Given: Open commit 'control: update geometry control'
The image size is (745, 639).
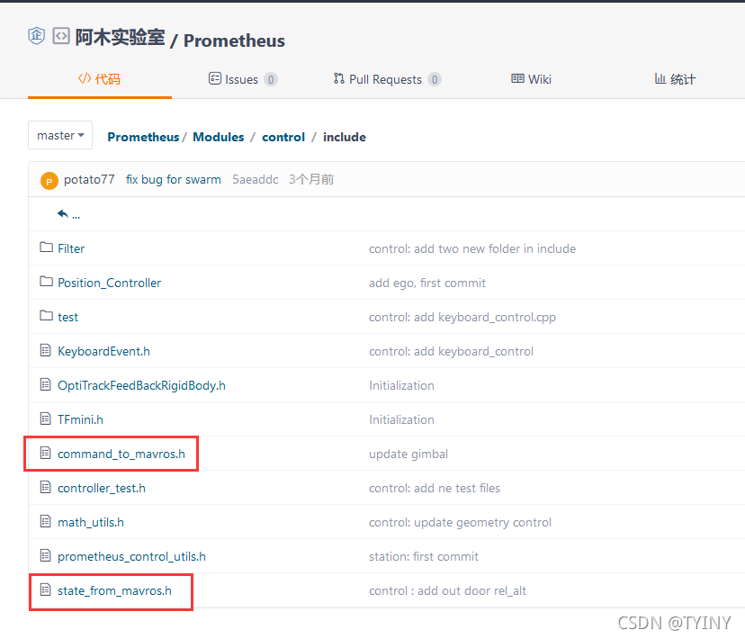Looking at the screenshot, I should [460, 523].
